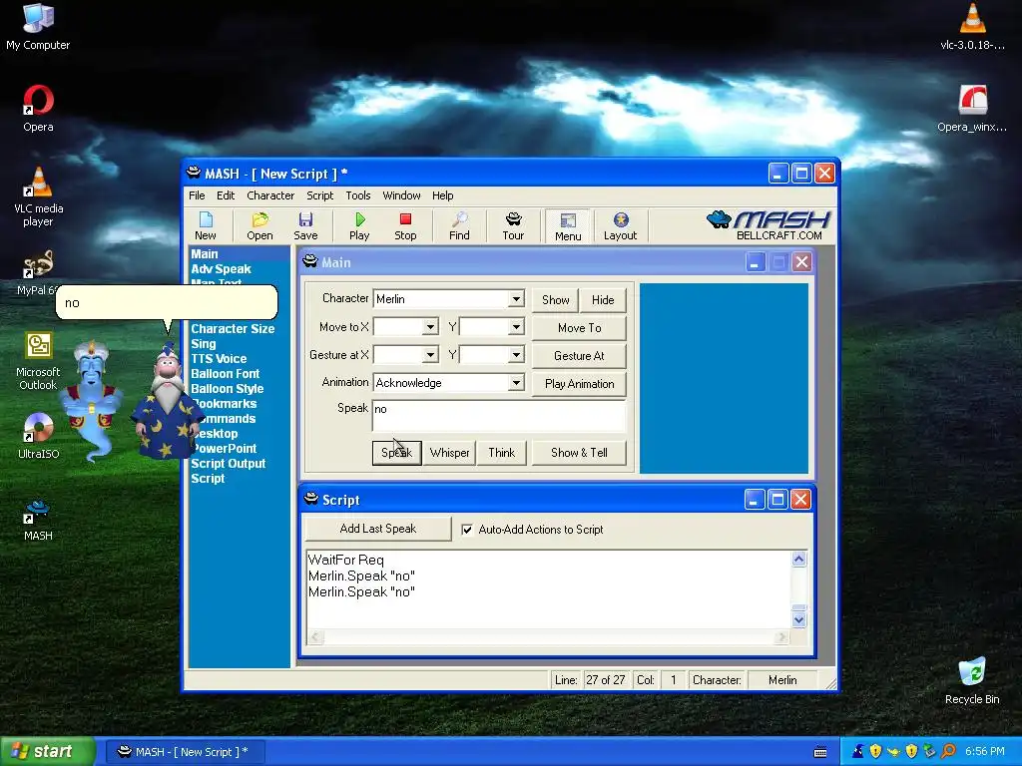This screenshot has height=766, width=1022.
Task: Open the Character menu
Action: coord(270,195)
